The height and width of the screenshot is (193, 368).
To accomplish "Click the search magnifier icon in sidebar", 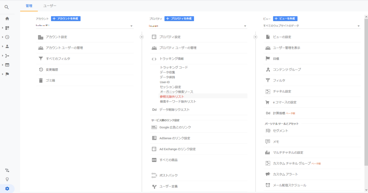I will (7, 6).
